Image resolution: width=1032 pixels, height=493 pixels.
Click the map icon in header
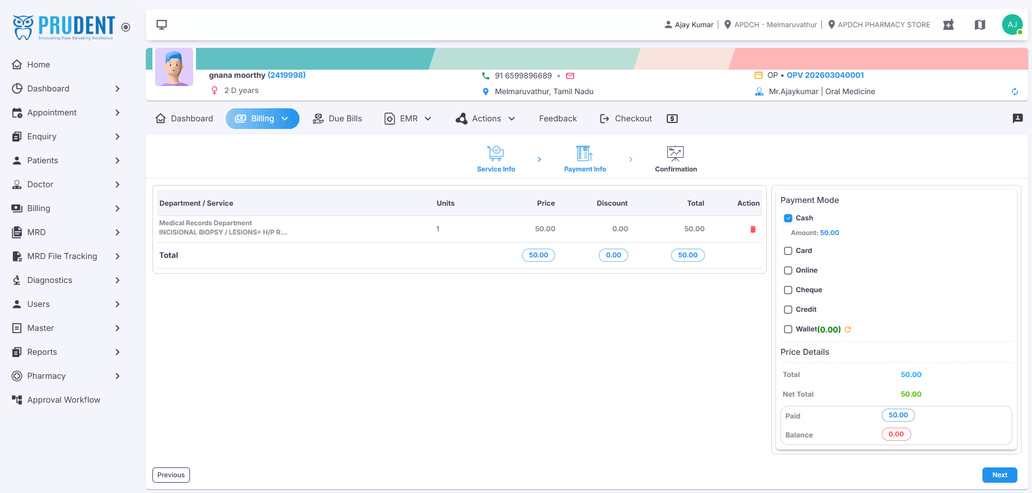point(980,24)
